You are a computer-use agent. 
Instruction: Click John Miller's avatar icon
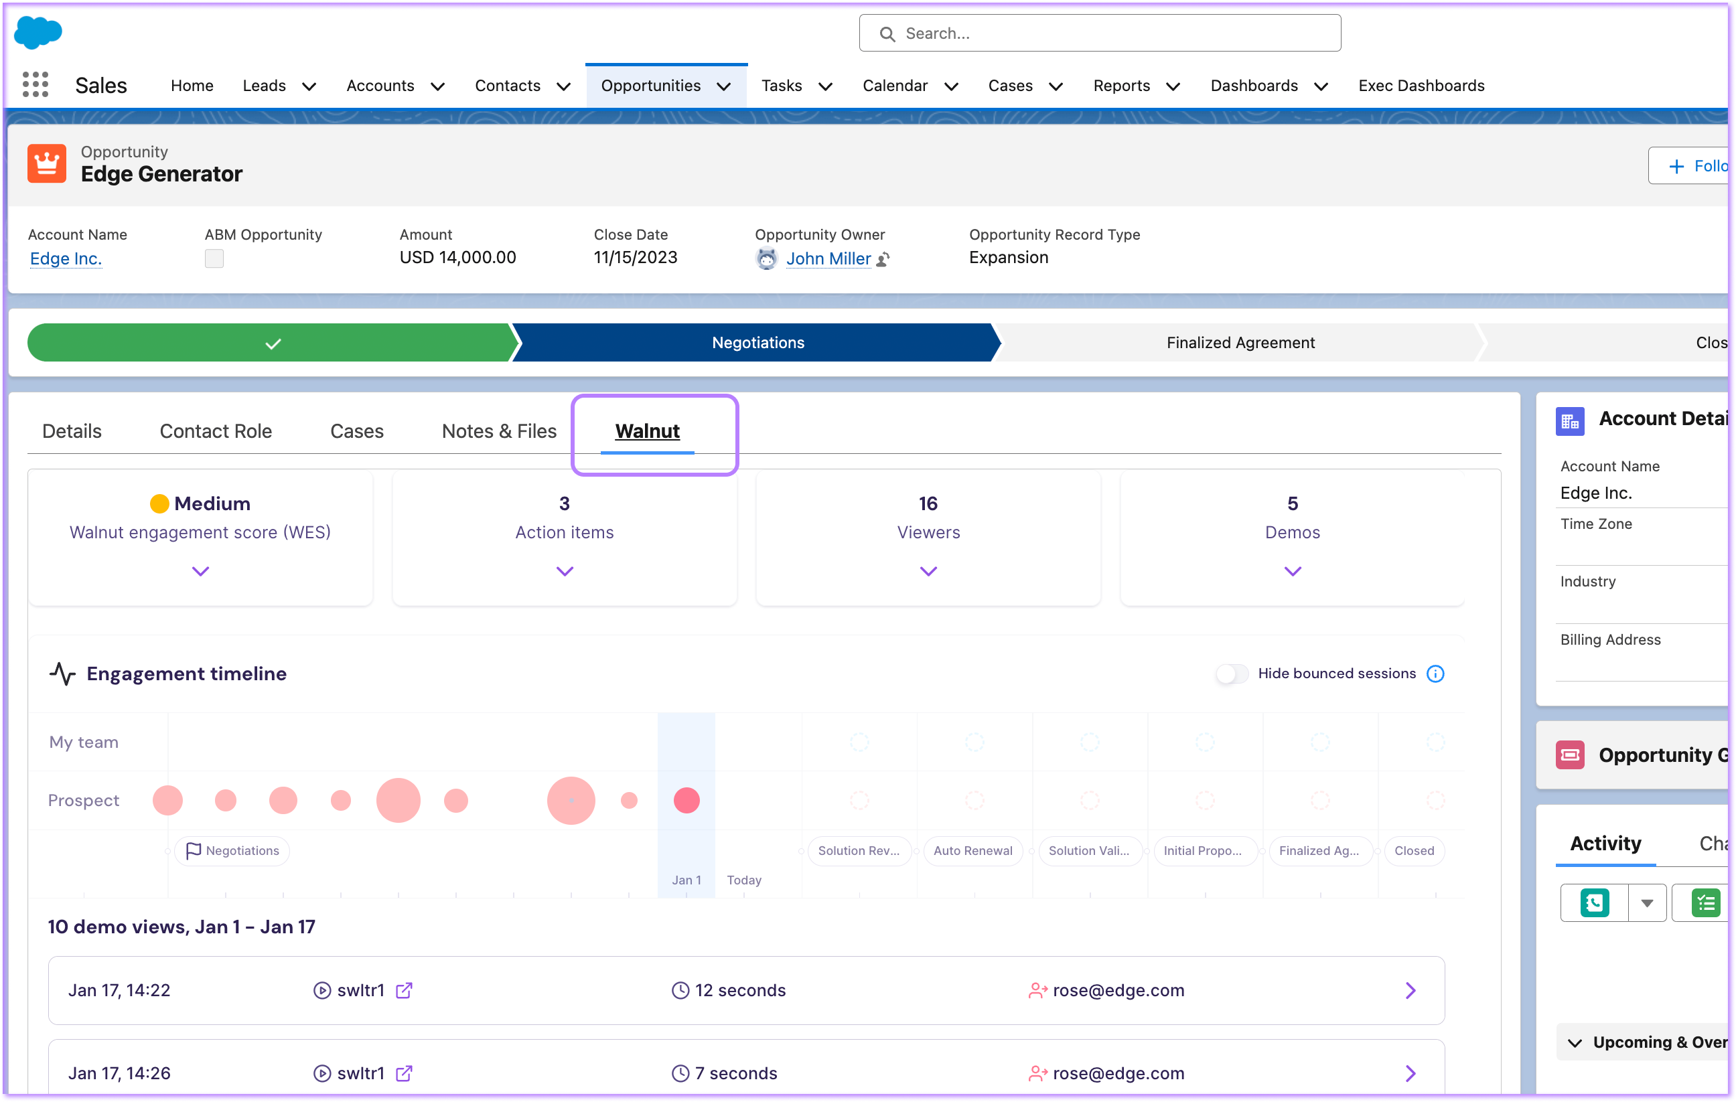click(766, 258)
